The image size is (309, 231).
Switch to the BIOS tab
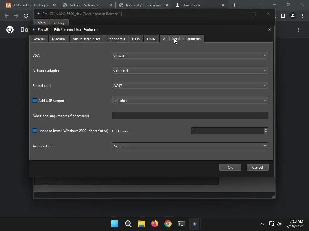(x=136, y=39)
